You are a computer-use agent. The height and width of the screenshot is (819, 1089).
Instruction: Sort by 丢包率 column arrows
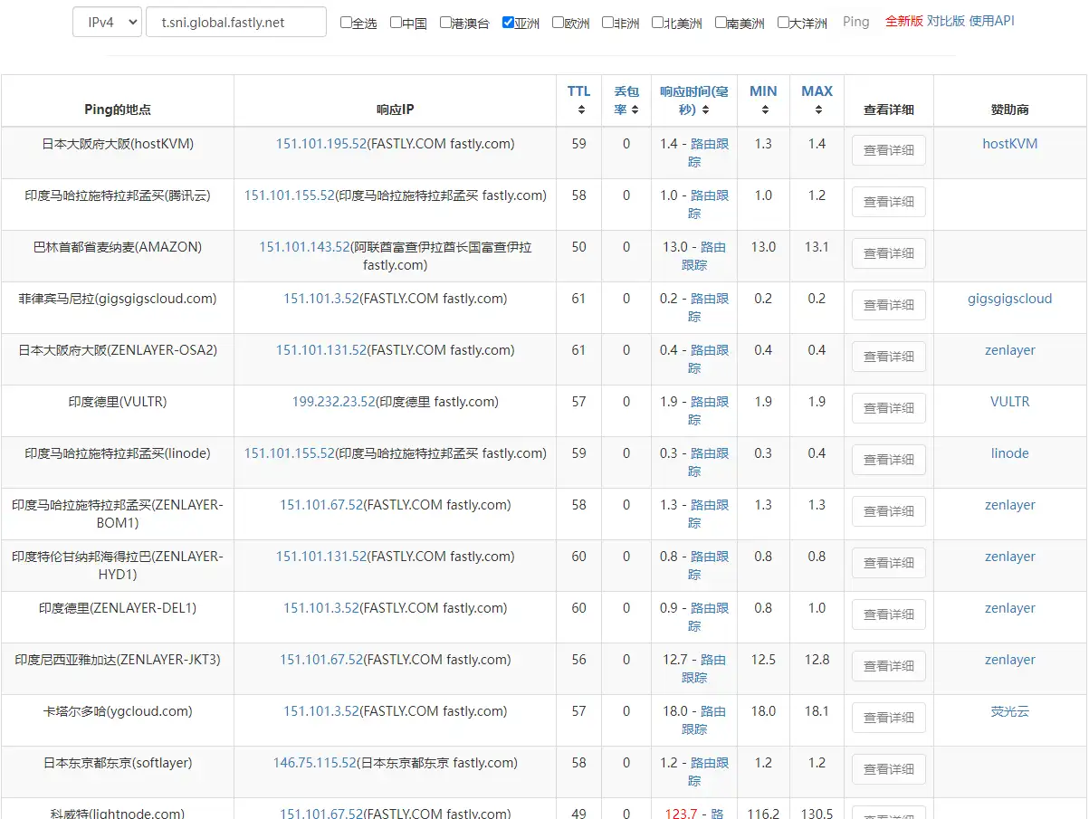click(x=635, y=110)
